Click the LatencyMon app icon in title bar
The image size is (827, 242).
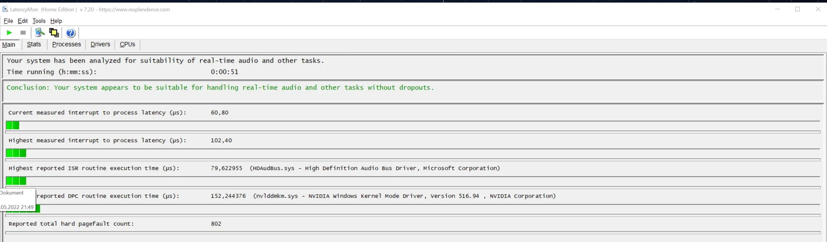(x=5, y=9)
